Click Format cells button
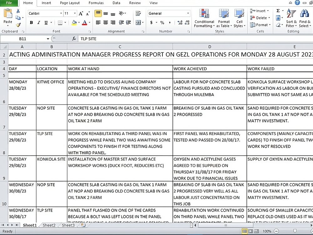 coord(260,25)
